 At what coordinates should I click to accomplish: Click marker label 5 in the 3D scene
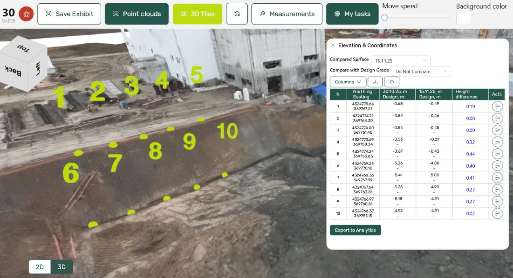tap(197, 74)
